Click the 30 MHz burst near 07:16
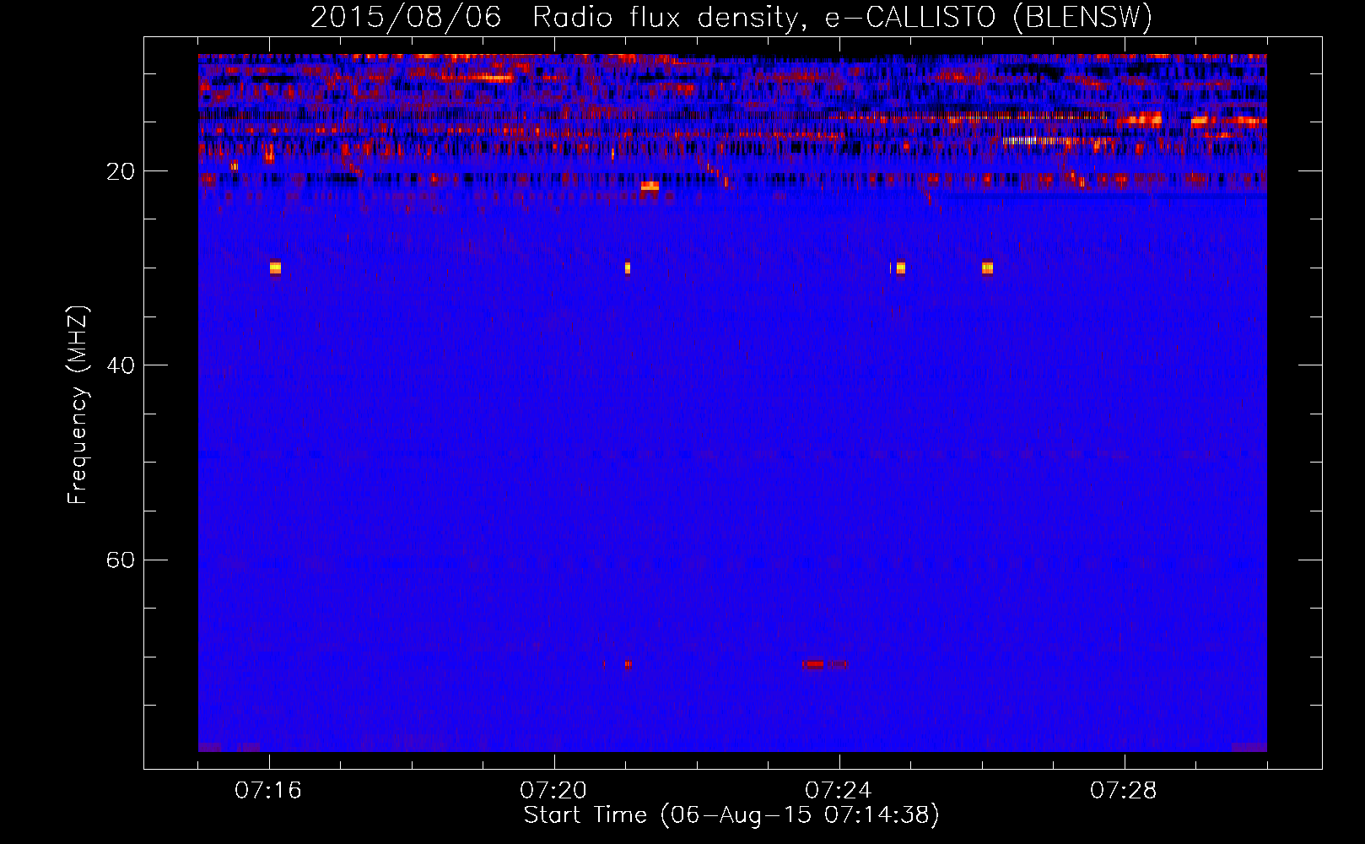 [275, 268]
